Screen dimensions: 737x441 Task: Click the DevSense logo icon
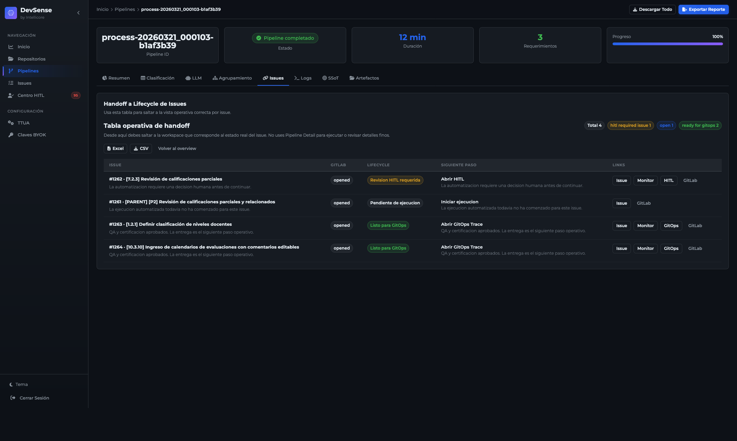pyautogui.click(x=11, y=13)
